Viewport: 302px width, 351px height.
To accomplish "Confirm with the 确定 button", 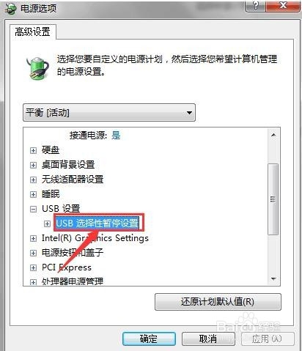I will click(149, 339).
